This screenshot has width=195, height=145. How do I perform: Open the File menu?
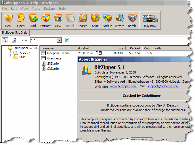pyautogui.click(x=4, y=8)
